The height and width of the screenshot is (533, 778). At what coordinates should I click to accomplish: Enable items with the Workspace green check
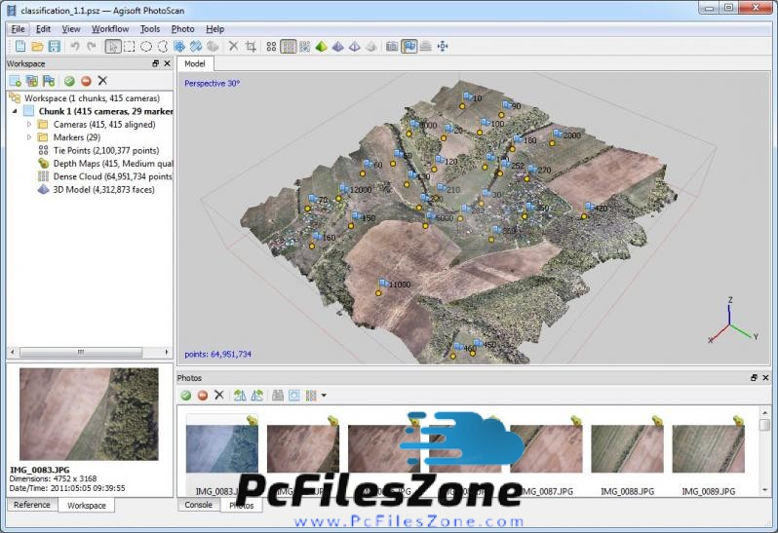click(69, 81)
